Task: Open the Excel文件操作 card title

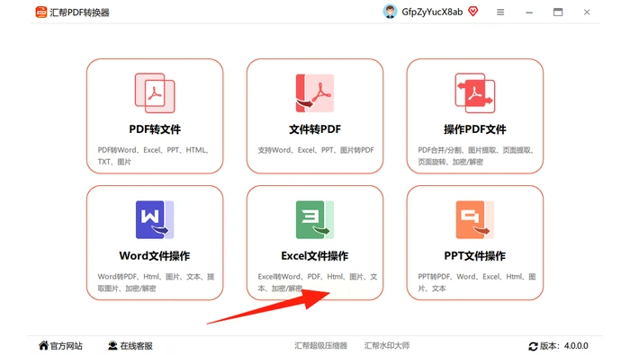Action: point(315,256)
